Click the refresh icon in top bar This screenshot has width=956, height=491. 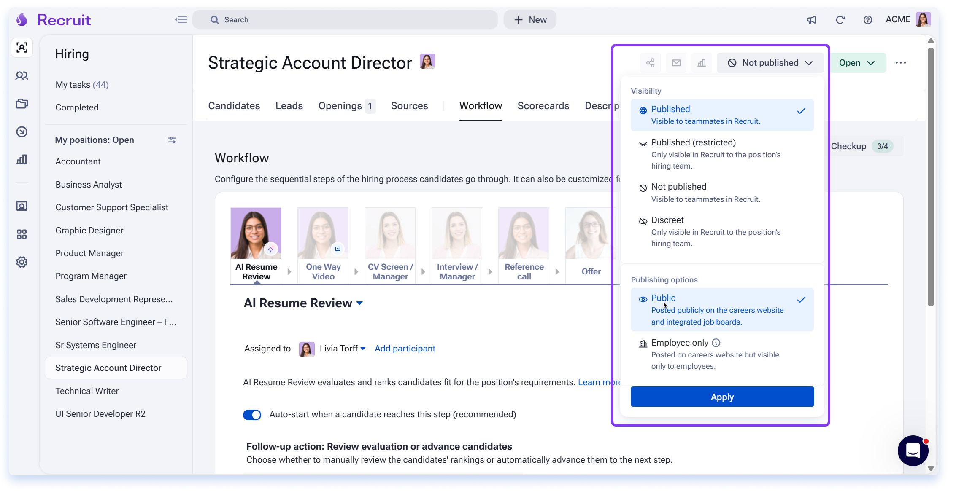point(840,20)
